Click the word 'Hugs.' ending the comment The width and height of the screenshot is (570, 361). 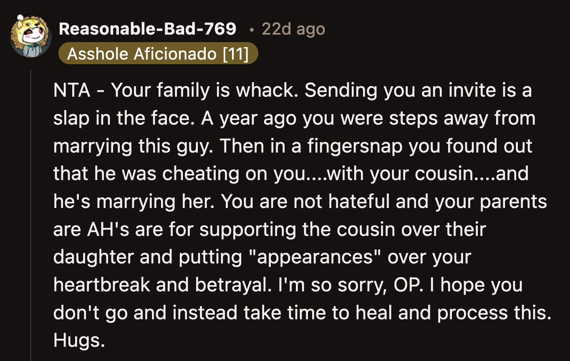[79, 341]
